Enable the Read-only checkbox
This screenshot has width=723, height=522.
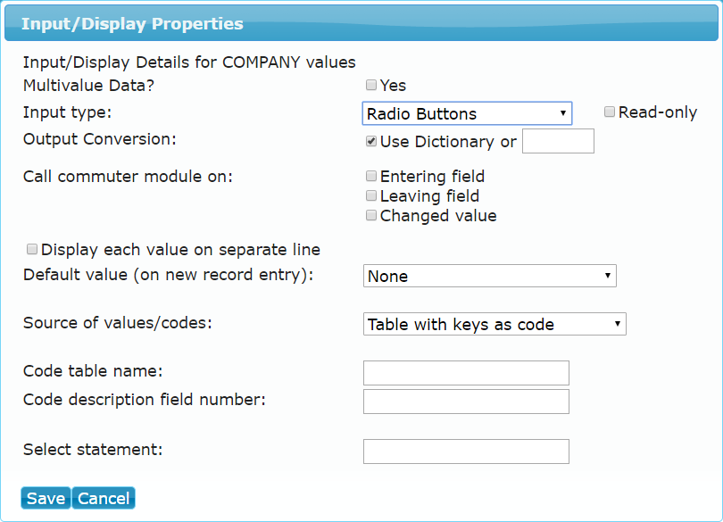pos(610,112)
